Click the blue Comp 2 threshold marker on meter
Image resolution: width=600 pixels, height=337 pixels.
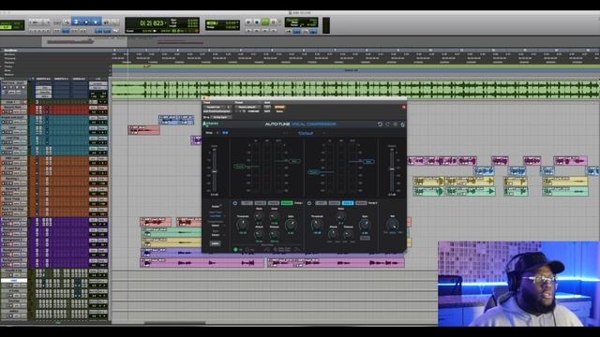coord(313,172)
